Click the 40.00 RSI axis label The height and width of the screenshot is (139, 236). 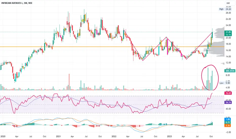point(228,109)
